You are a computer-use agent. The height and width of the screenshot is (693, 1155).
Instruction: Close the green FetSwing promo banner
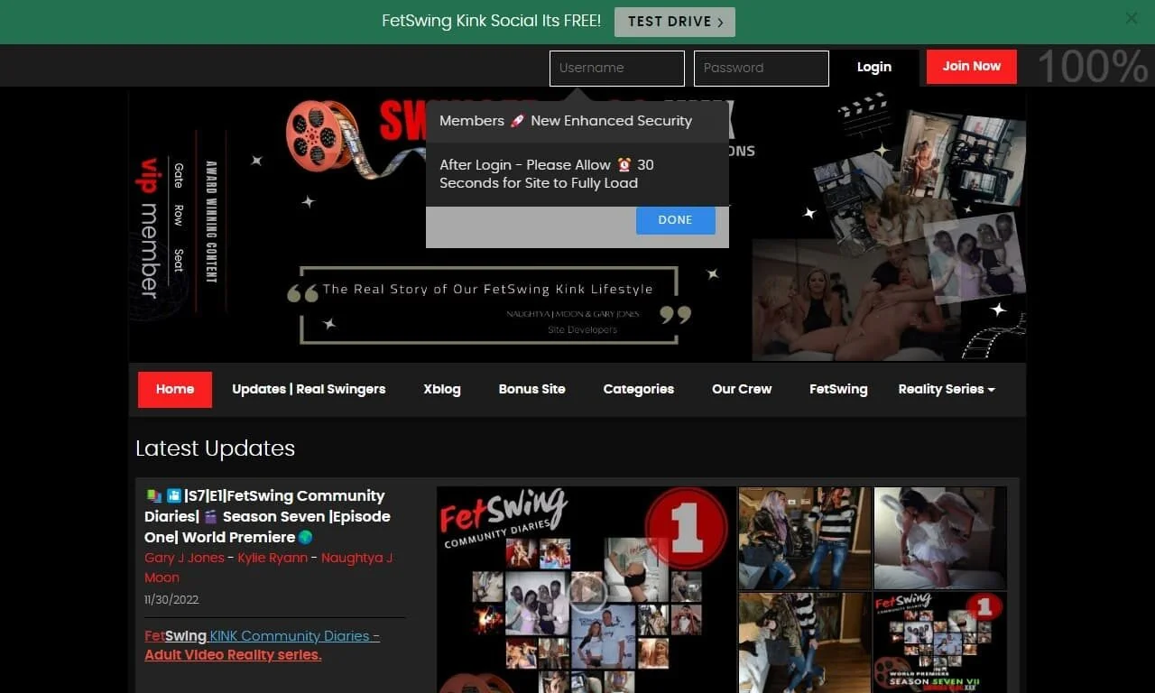tap(1131, 18)
